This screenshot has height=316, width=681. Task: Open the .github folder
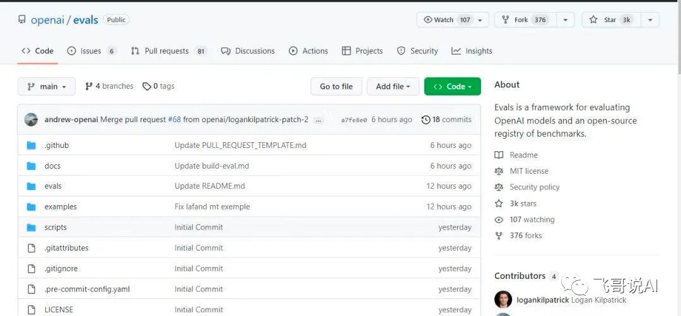[57, 145]
